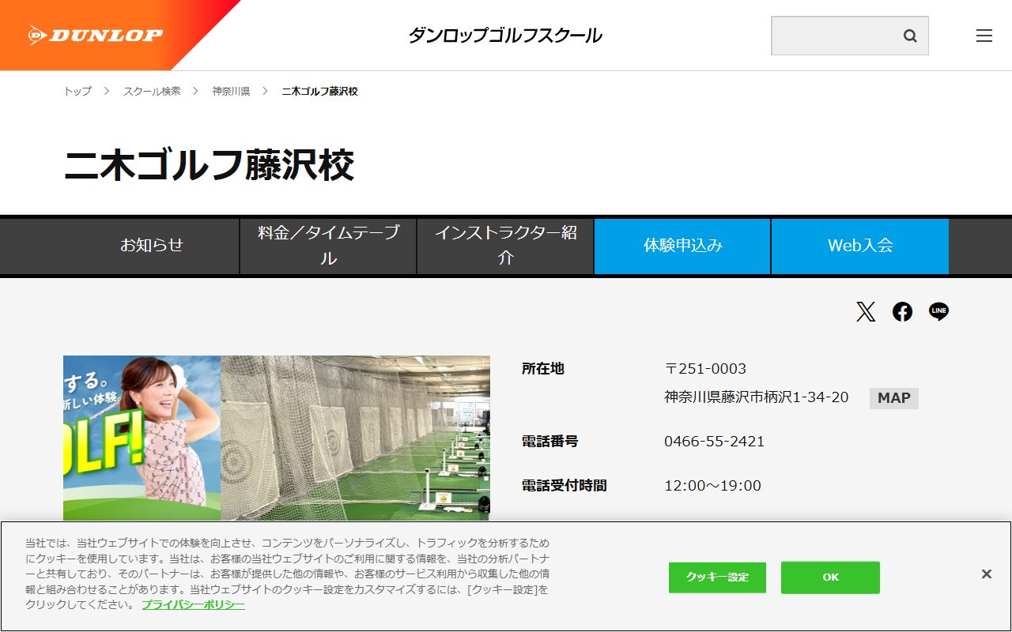Screen dimensions: 1012x632
Task: Close the cookie banner
Action: coord(986,574)
